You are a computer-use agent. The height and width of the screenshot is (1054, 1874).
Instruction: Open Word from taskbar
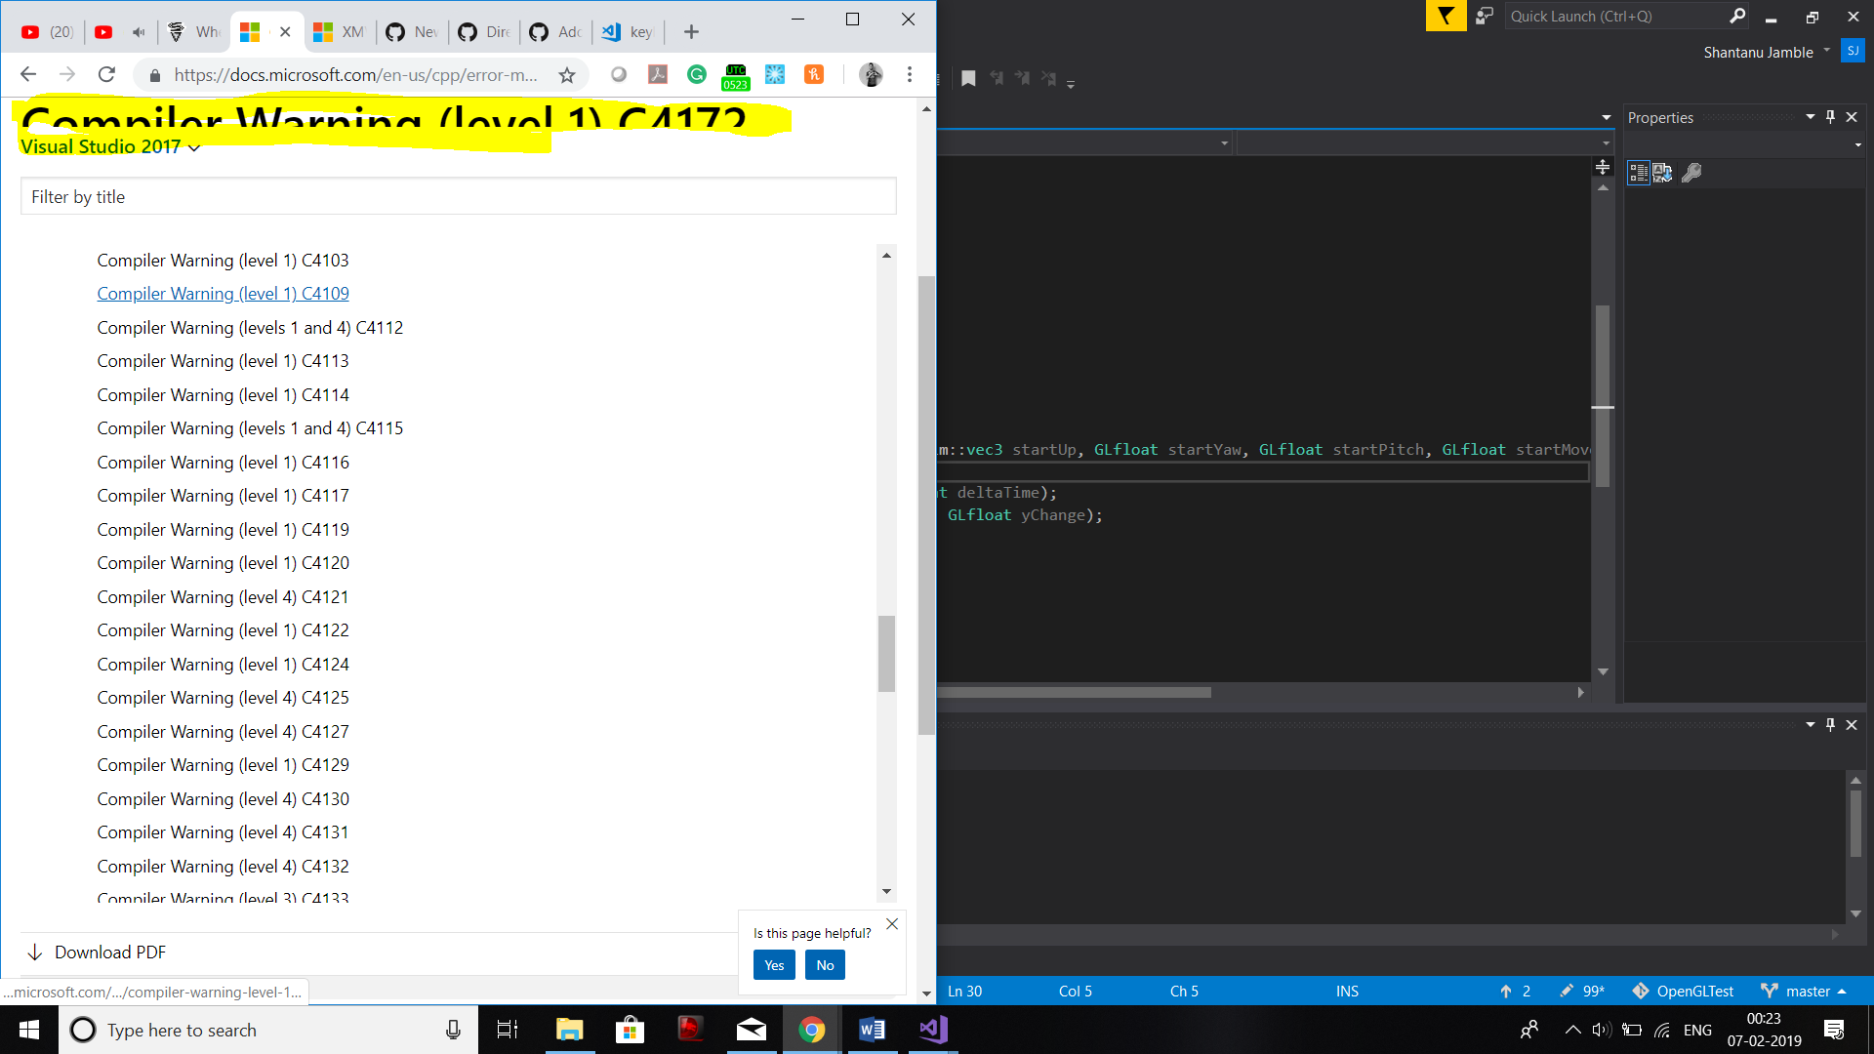coord(872,1030)
